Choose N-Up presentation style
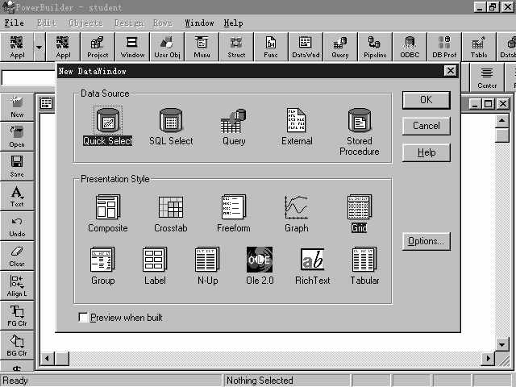The width and height of the screenshot is (516, 387). pyautogui.click(x=207, y=265)
